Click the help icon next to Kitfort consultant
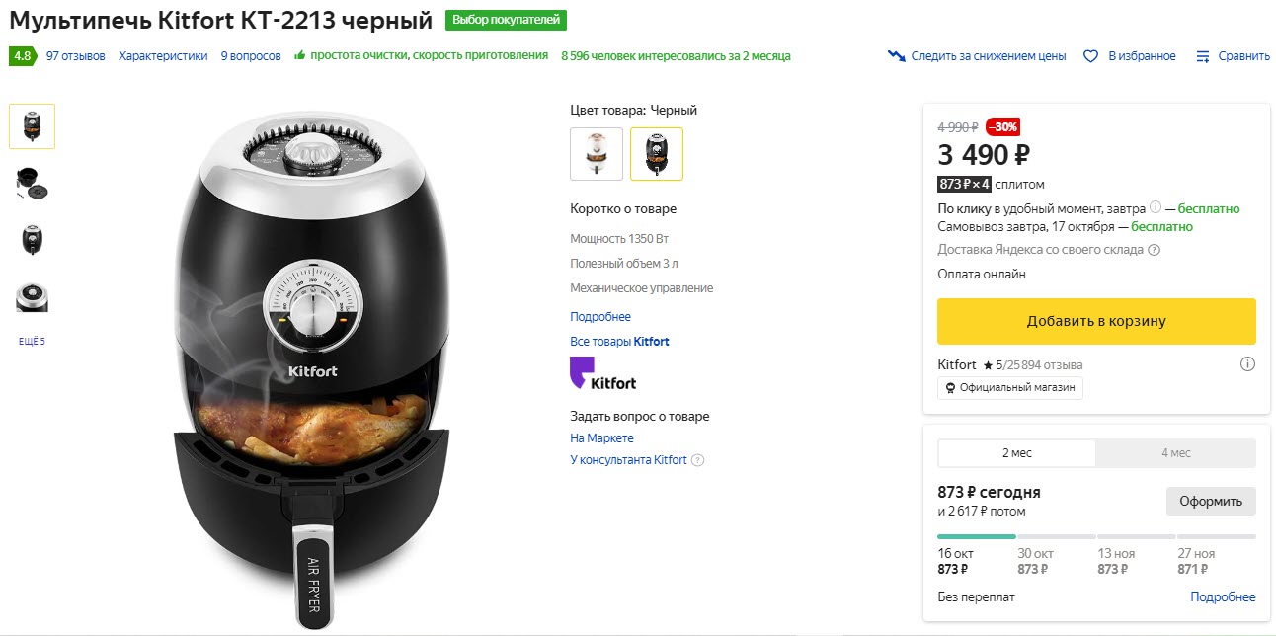Screen dimensions: 1276x636 pos(697,460)
